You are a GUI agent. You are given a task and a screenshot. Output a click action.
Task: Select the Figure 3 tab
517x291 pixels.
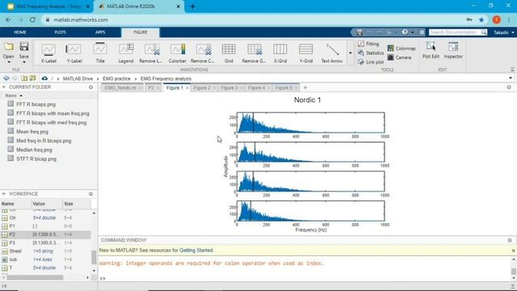coord(229,88)
